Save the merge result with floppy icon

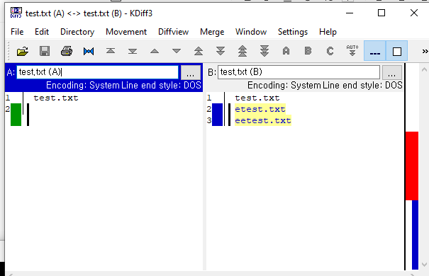tap(45, 51)
